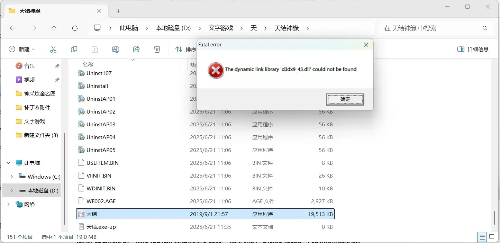
Task: Expand the 网络 tree node
Action: click(9, 204)
